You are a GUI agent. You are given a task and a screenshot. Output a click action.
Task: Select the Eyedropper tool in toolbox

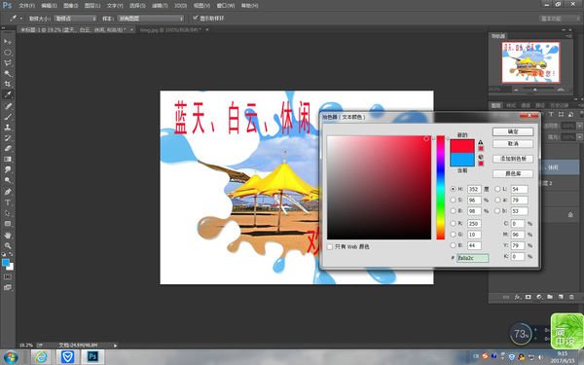[8, 94]
